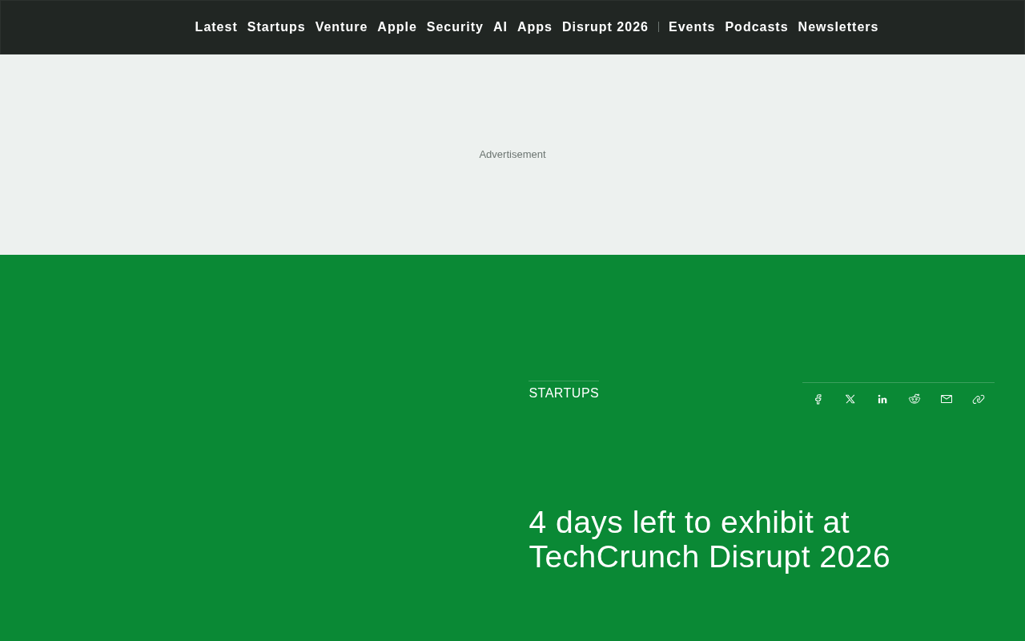The width and height of the screenshot is (1025, 641).
Task: Share article via email icon
Action: point(947,399)
